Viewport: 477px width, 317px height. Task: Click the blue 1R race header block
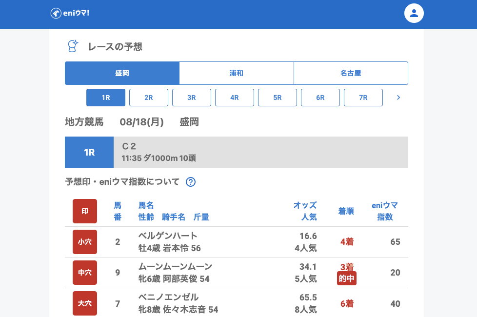(89, 152)
